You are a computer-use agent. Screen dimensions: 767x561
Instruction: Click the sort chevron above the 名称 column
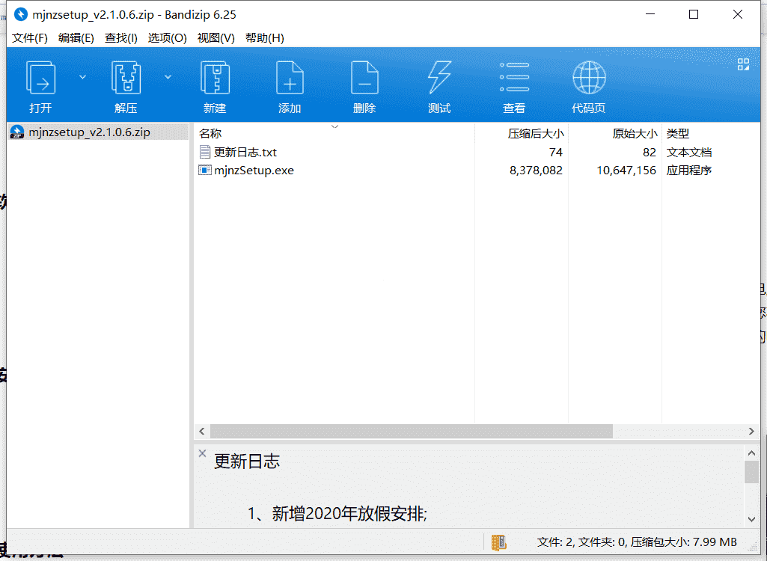pos(335,126)
